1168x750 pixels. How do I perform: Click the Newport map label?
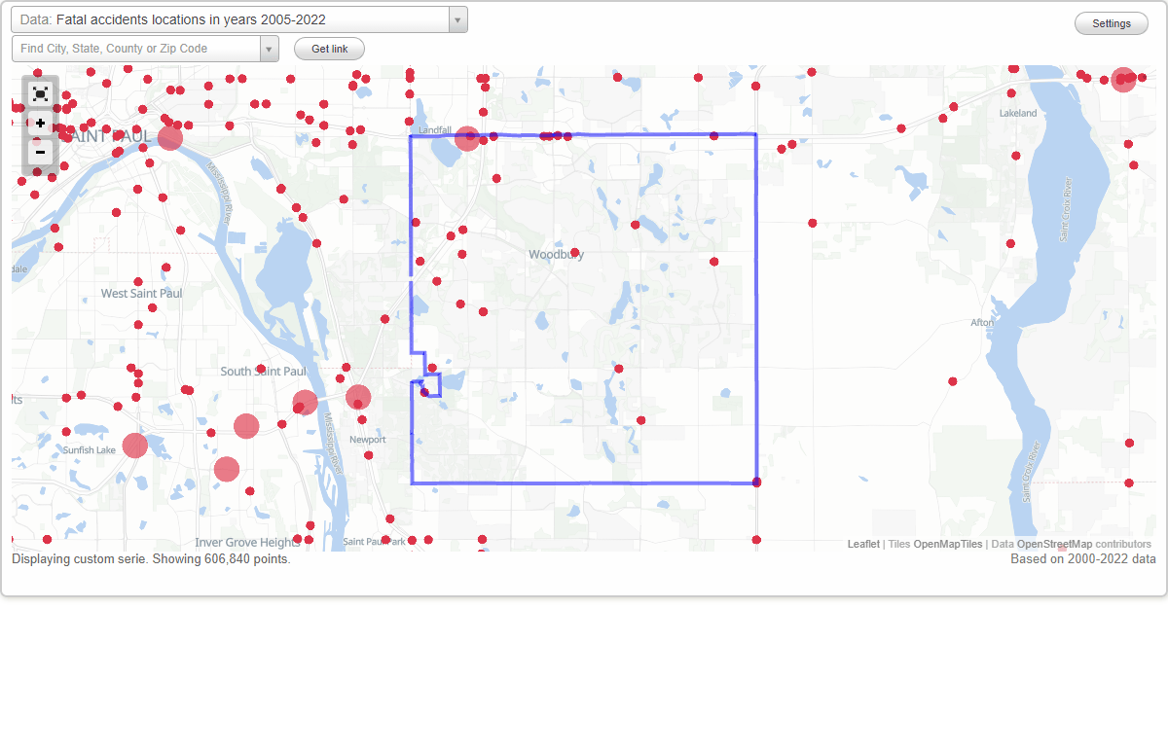(x=368, y=440)
